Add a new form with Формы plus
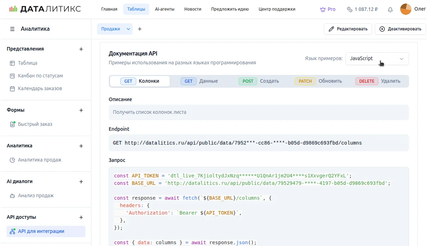This screenshot has height=246, width=427. point(81,110)
